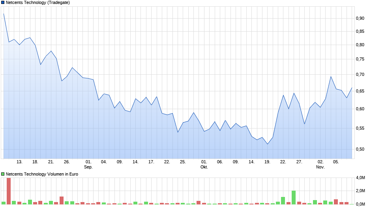371x208 pixels.
Task: Click the '17.' date axis label
Action: click(151, 162)
